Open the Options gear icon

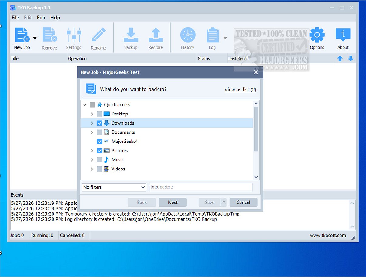(x=317, y=35)
